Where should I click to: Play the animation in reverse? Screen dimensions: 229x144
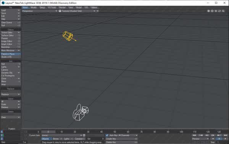(213, 139)
